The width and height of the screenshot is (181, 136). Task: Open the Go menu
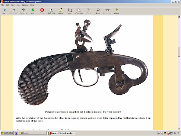(x=18, y=5)
